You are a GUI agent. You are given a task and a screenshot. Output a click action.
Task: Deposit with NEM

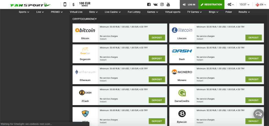[x=157, y=121]
